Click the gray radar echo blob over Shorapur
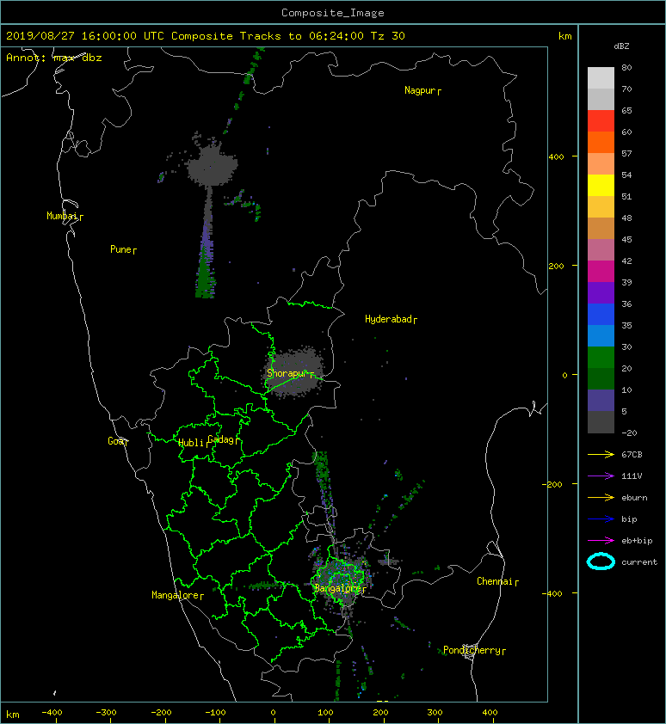666x724 pixels. coord(294,372)
